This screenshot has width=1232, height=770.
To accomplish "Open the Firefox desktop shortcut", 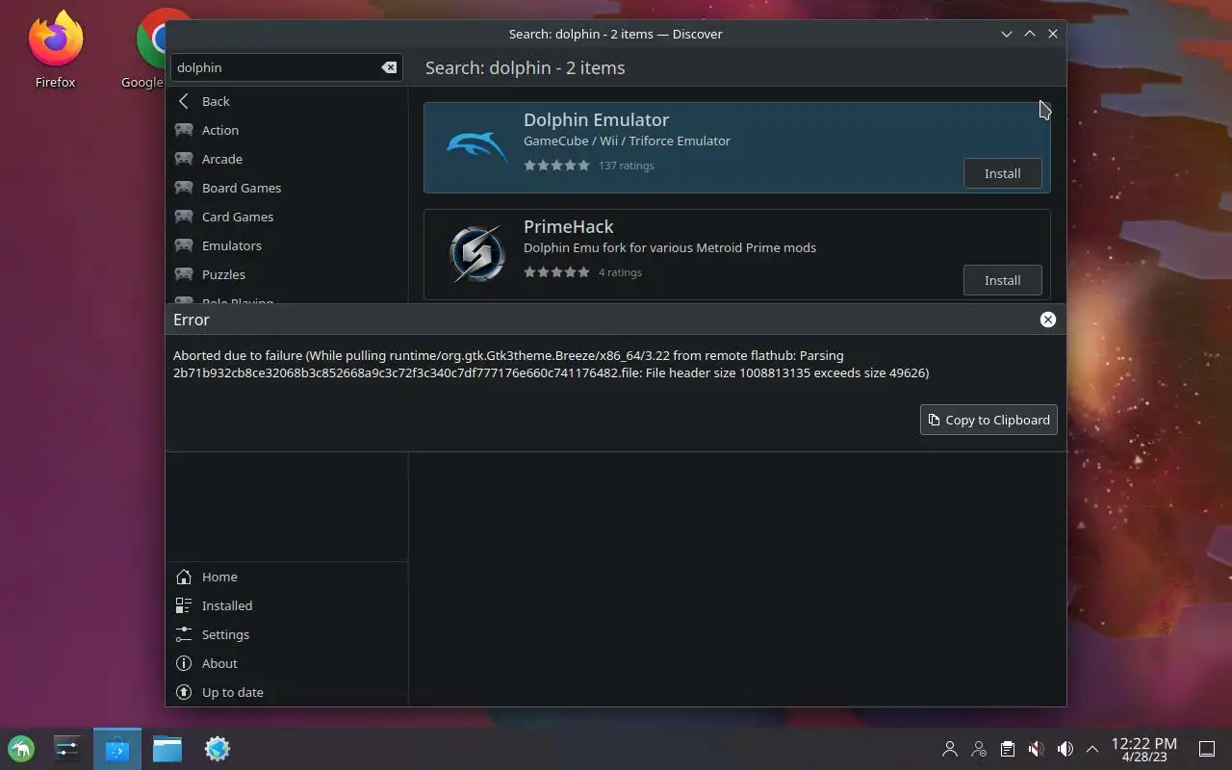I will pos(55,49).
